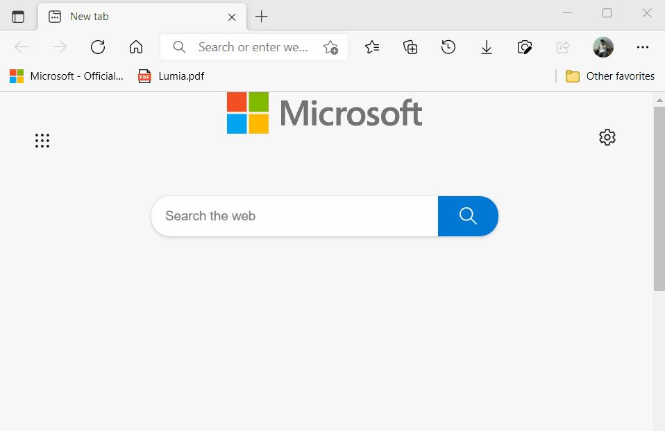Click the page vertical scrollbar thumb
This screenshot has width=665, height=431.
[x=659, y=199]
